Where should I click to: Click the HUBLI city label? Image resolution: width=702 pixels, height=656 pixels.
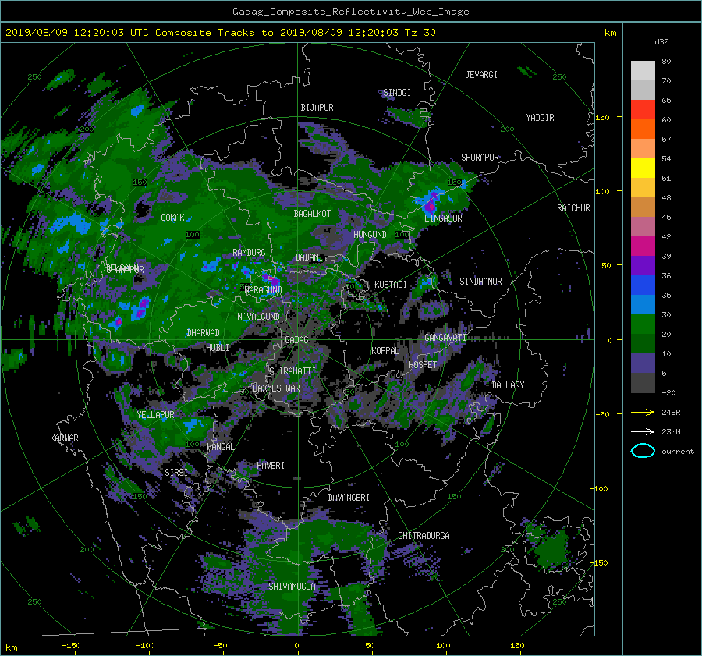click(218, 348)
